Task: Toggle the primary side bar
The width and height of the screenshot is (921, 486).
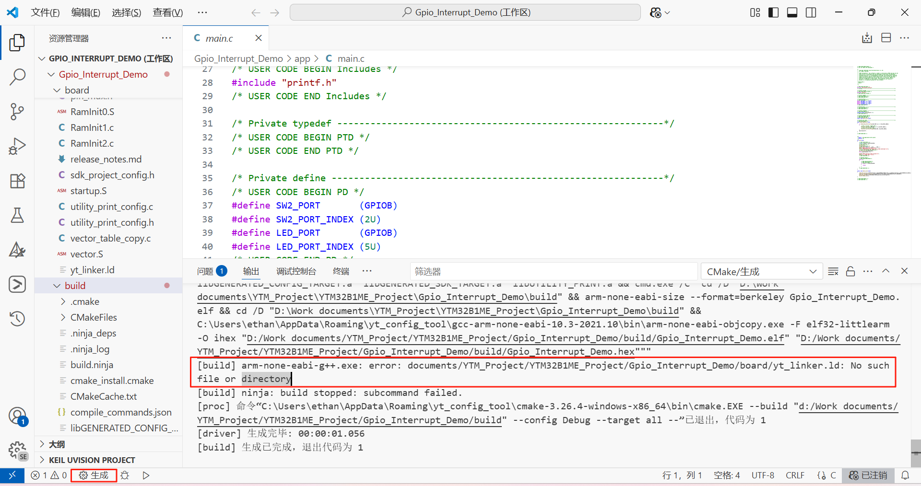Action: point(774,12)
